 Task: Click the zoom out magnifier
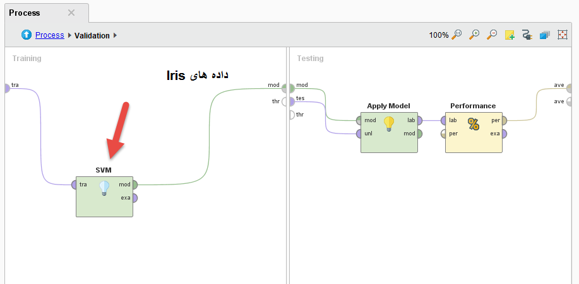point(491,35)
